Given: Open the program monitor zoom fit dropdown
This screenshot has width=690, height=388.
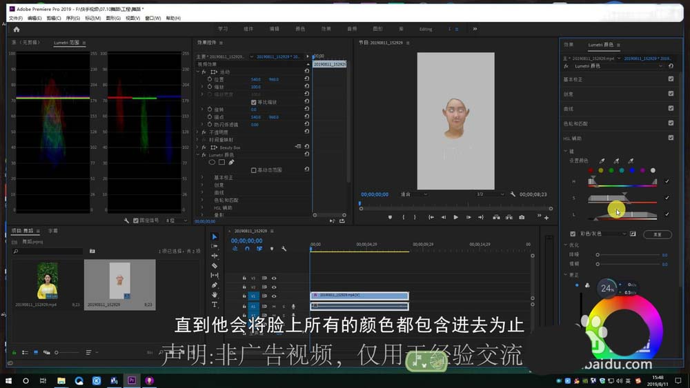Looking at the screenshot, I should click(413, 194).
